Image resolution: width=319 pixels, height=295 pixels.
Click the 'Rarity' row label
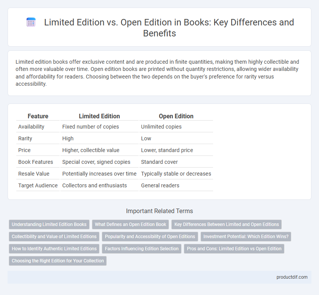pyautogui.click(x=25, y=138)
